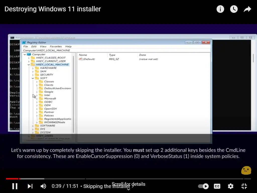Collapse the Computer tree node
Viewport: 257px width, 193px height.
[x=25, y=54]
